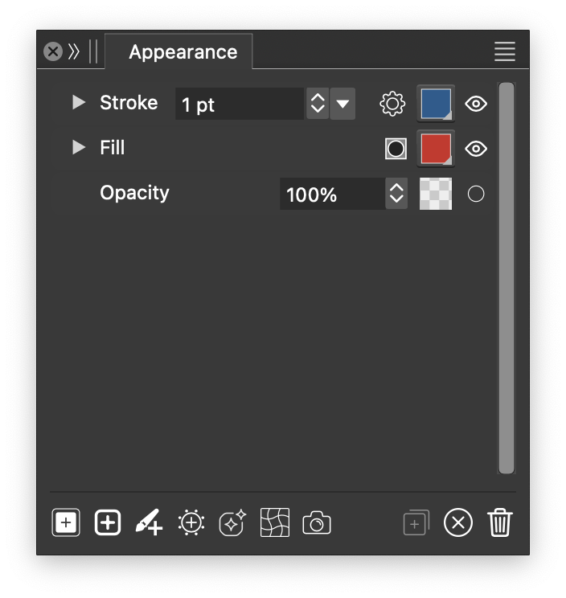Viewport: 566px width, 598px height.
Task: Toggle Fill visibility eye icon
Action: [476, 149]
